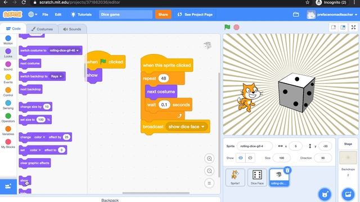
Task: Switch to the Costumes tab
Action: point(42,29)
